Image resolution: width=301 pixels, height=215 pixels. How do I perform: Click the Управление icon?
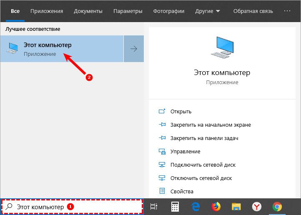point(162,152)
